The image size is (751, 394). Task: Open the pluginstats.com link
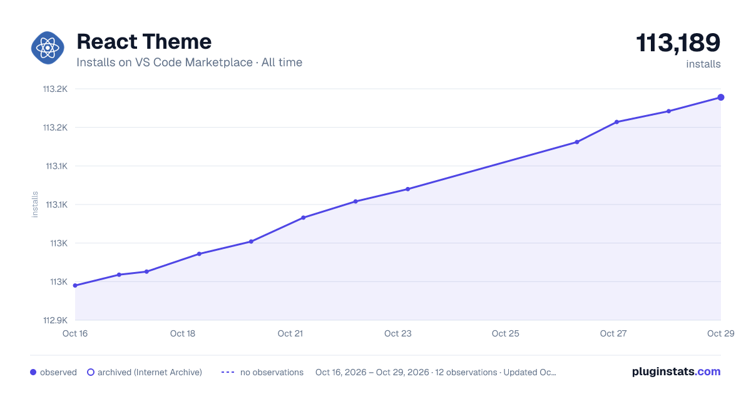click(x=676, y=371)
